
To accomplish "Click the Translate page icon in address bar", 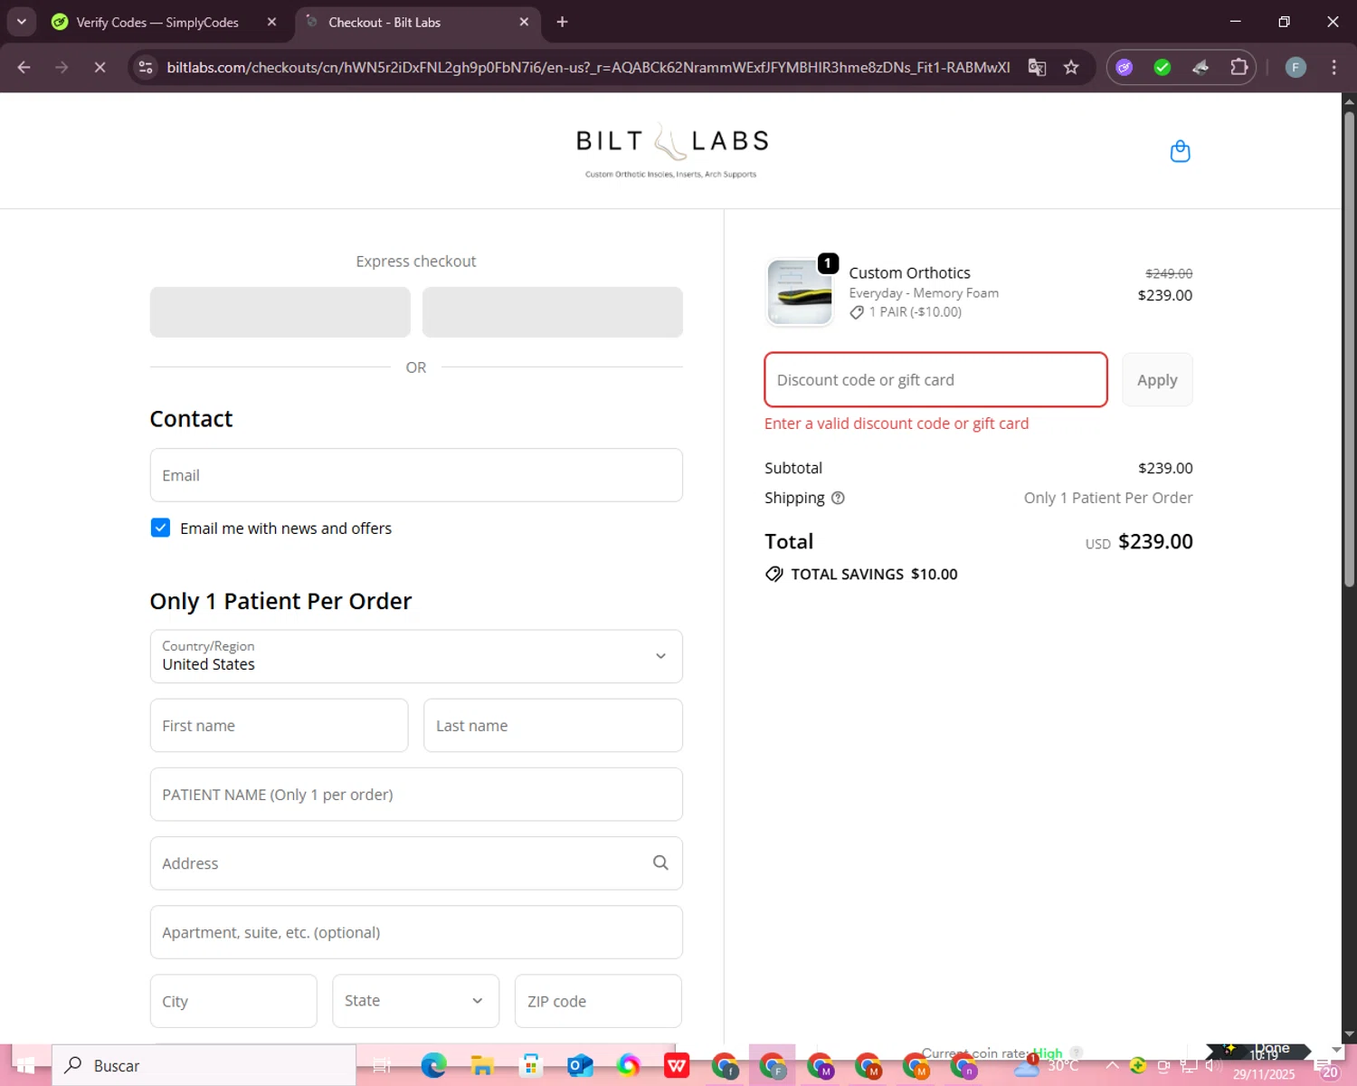I will click(x=1037, y=67).
